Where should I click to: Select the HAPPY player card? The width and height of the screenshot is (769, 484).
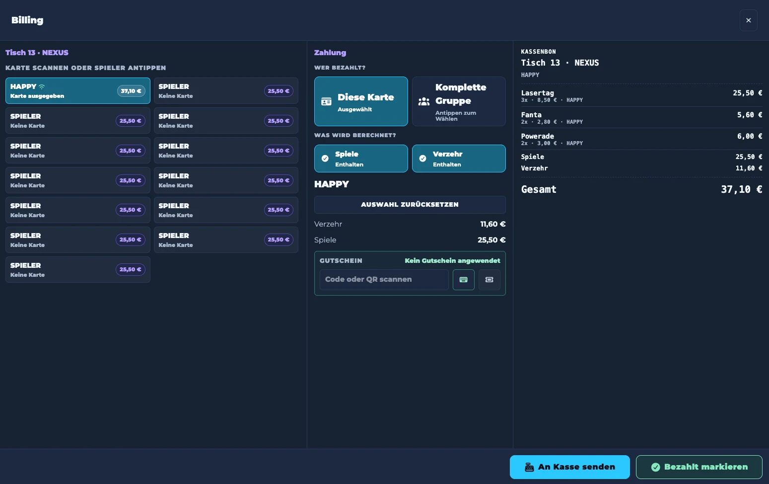78,91
